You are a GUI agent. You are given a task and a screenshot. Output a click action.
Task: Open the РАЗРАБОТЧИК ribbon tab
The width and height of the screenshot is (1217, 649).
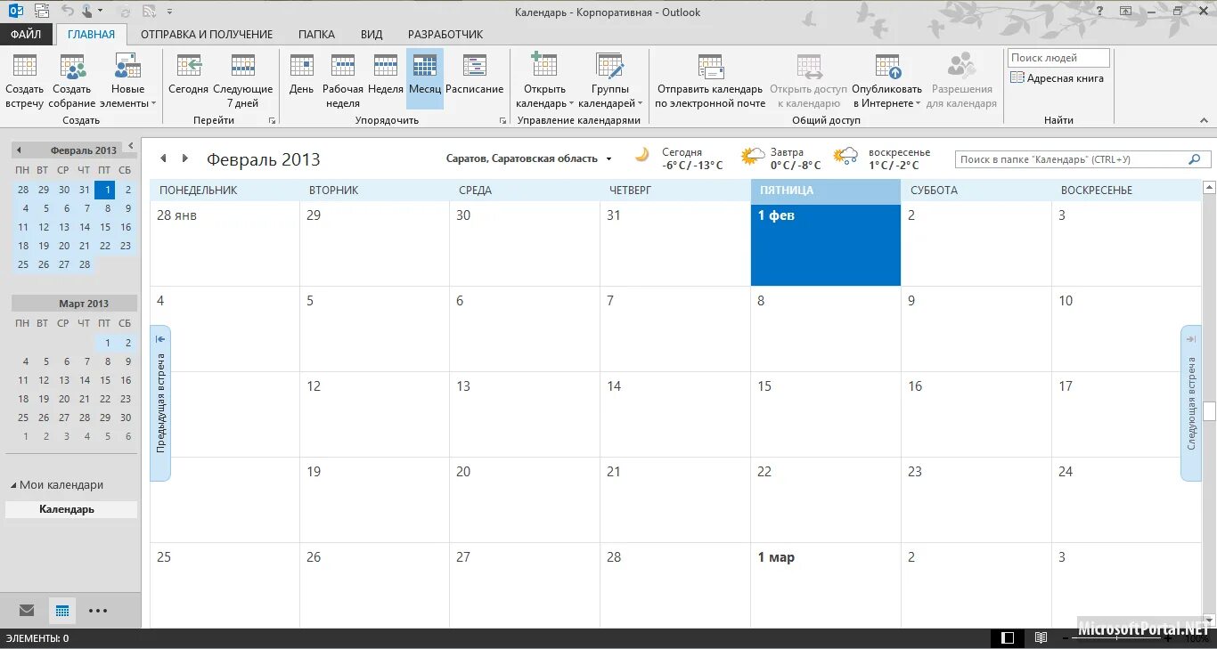pyautogui.click(x=445, y=34)
